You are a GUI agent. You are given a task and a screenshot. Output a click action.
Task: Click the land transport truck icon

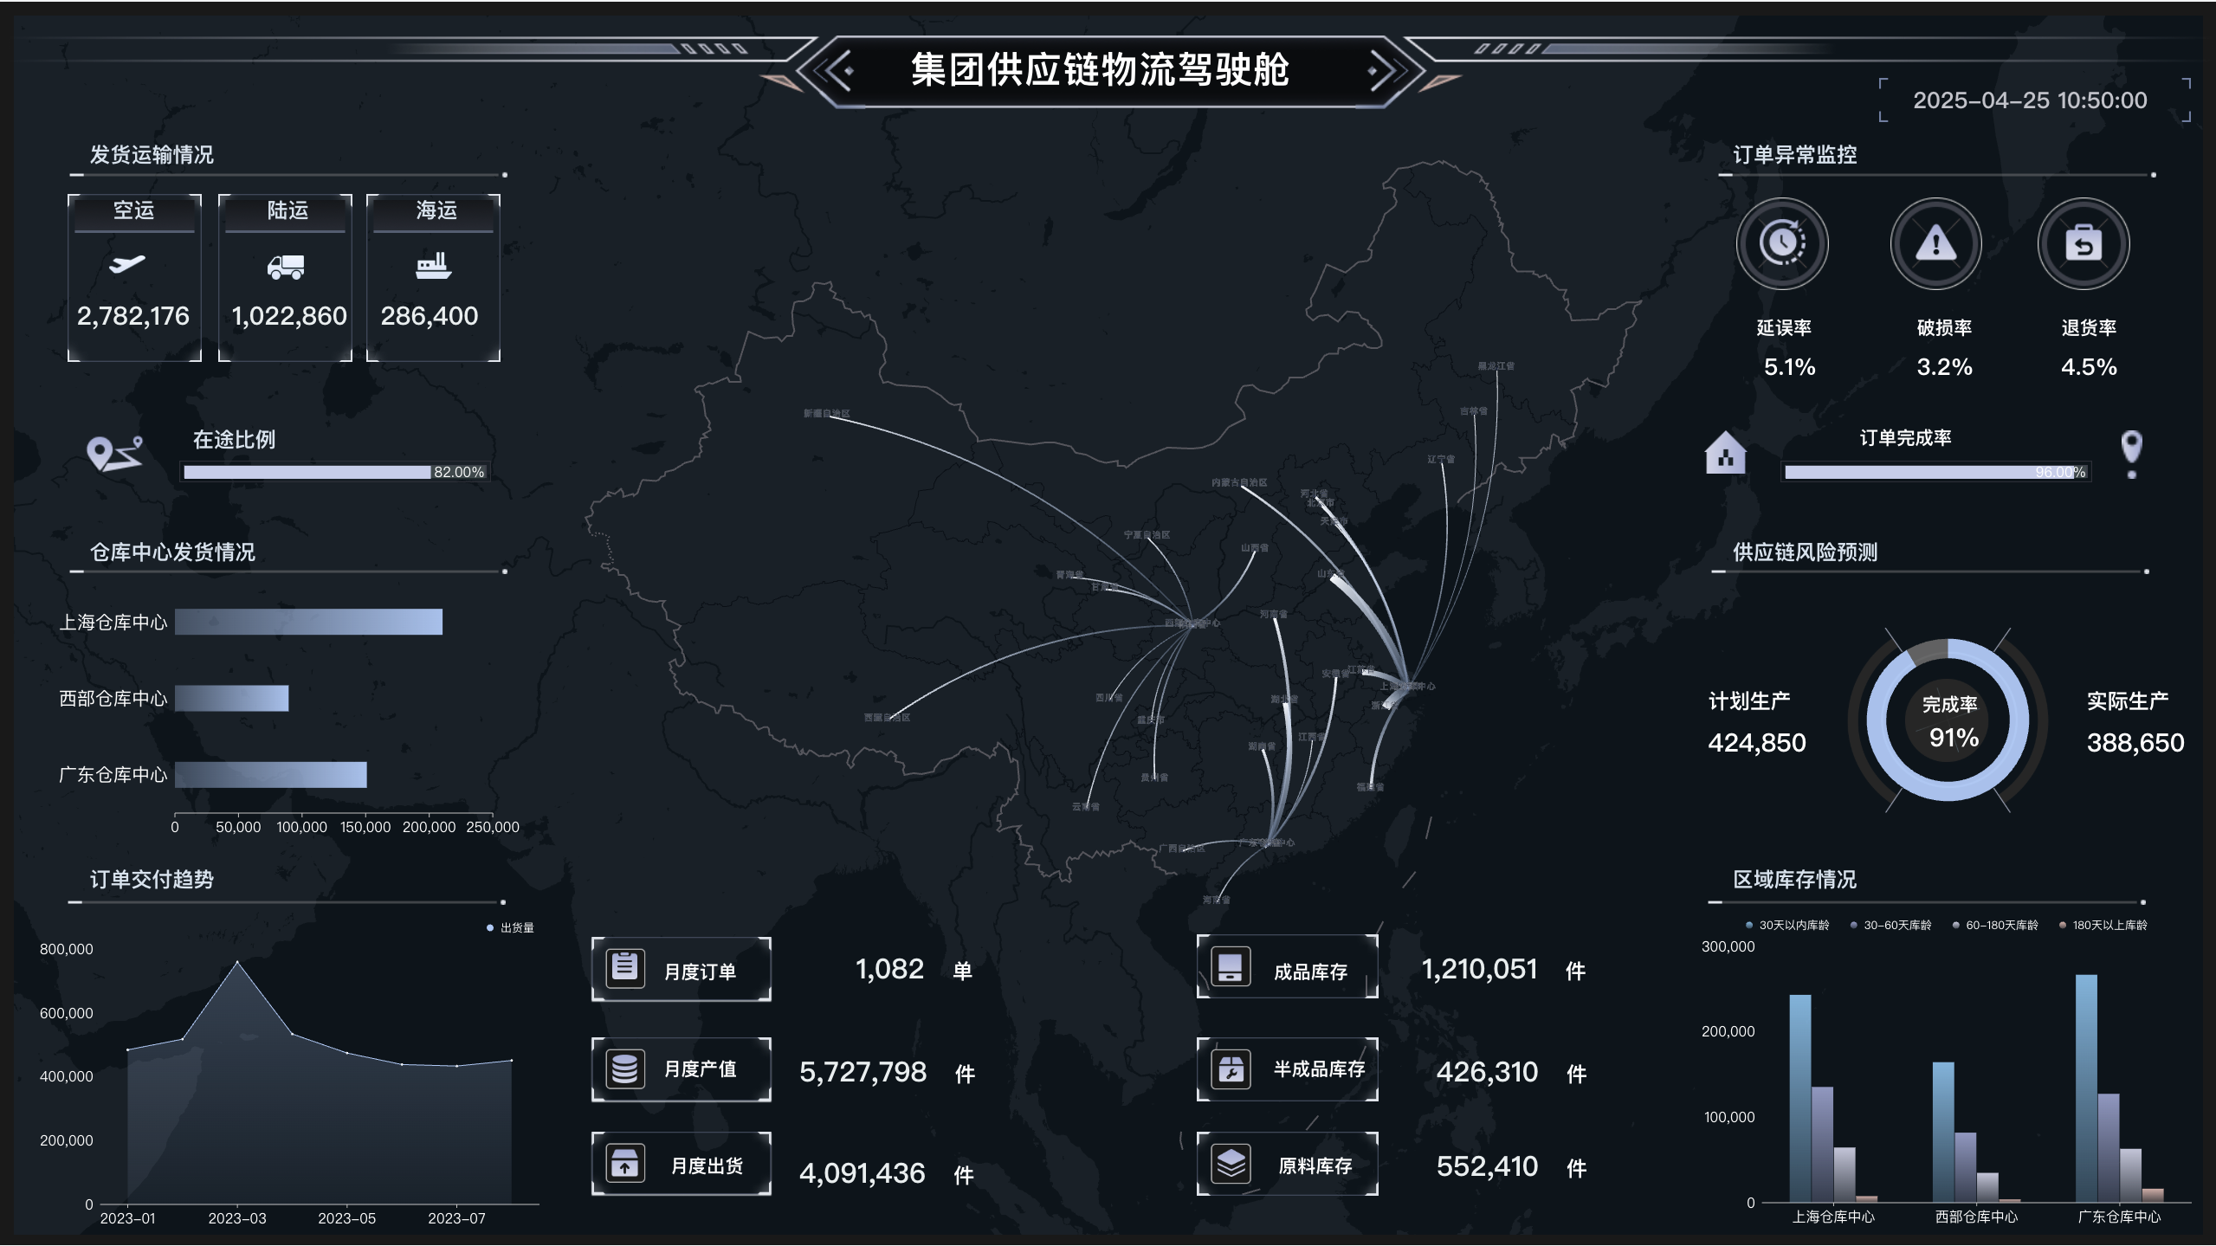[285, 267]
